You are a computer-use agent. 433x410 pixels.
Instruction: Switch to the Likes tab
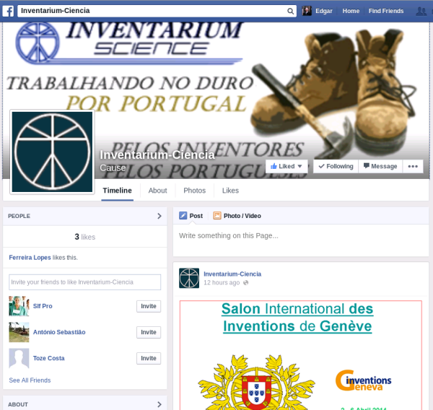tap(231, 191)
